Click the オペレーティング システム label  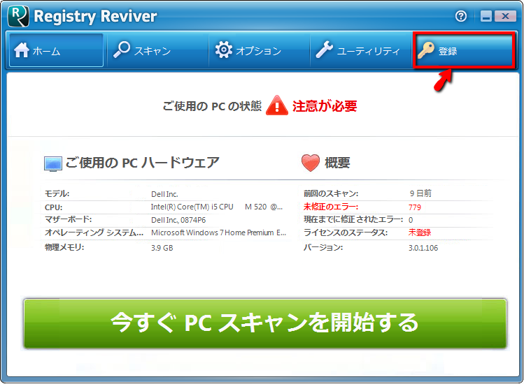[x=94, y=232]
